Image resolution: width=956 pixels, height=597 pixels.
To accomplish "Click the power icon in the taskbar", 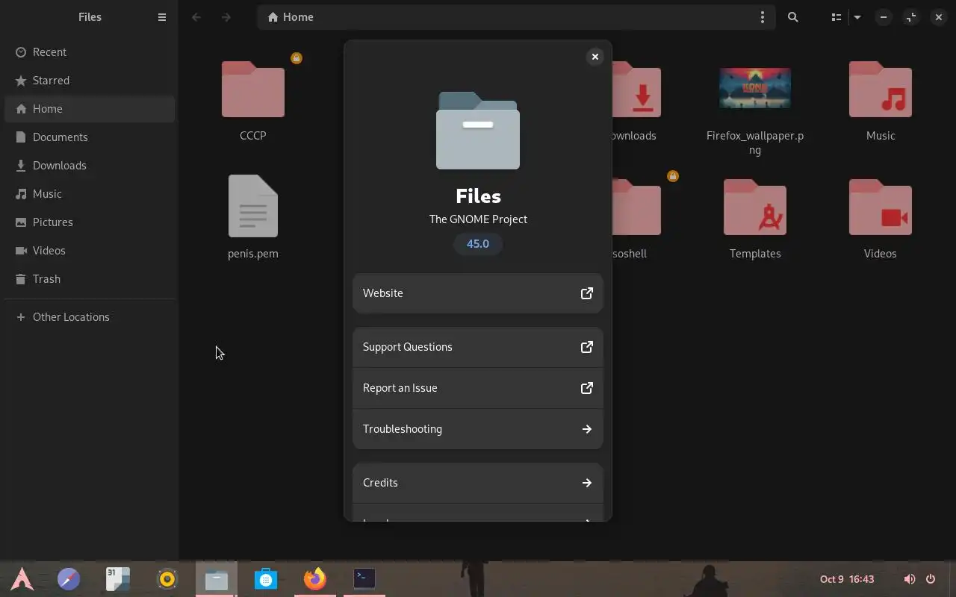I will click(x=931, y=579).
